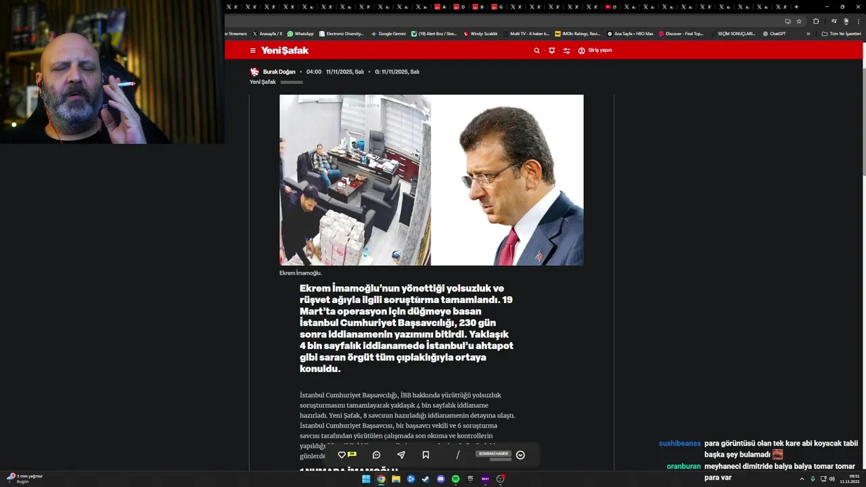Open author Burak Doğan's profile link

[x=279, y=72]
